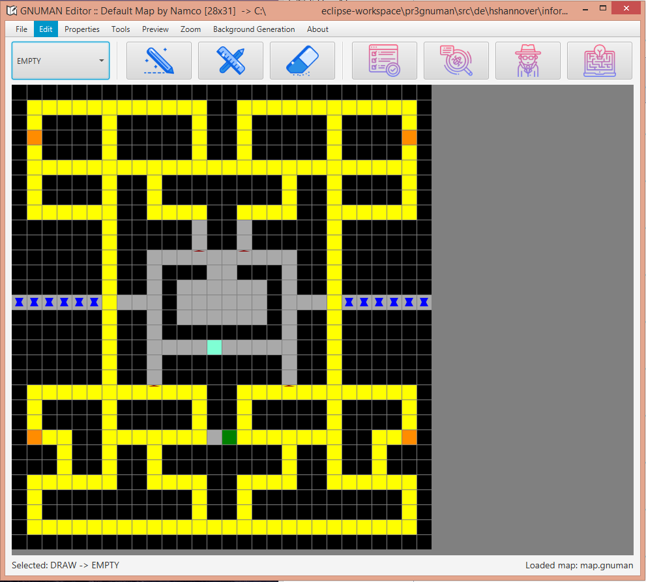Screen dimensions: 646x582
Task: Select the eraser tool
Action: 302,61
